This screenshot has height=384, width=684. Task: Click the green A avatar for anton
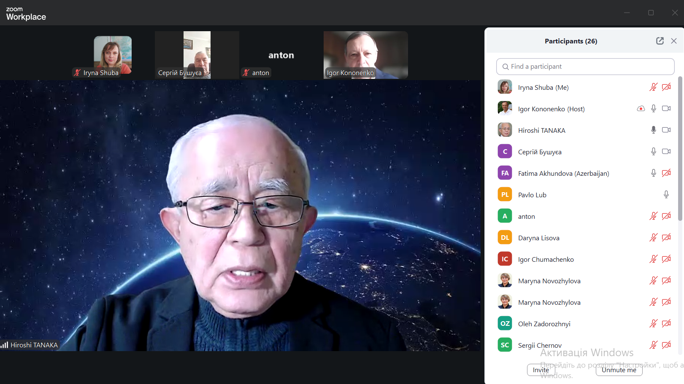click(x=505, y=216)
